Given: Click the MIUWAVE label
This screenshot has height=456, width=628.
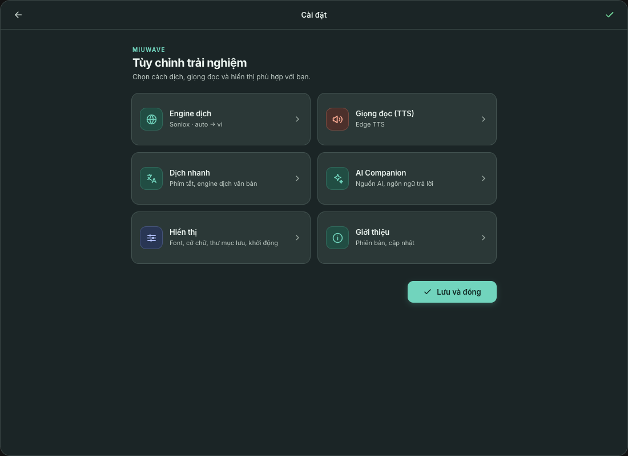Looking at the screenshot, I should [148, 50].
